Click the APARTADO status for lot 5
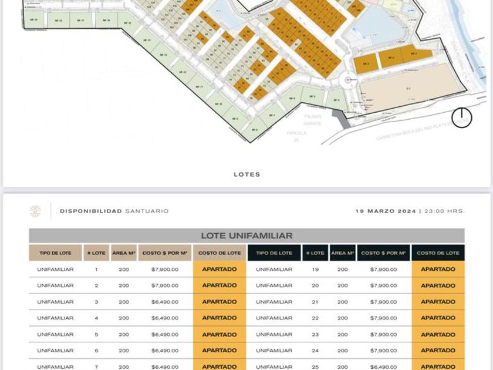This screenshot has height=370, width=493. tap(220, 334)
